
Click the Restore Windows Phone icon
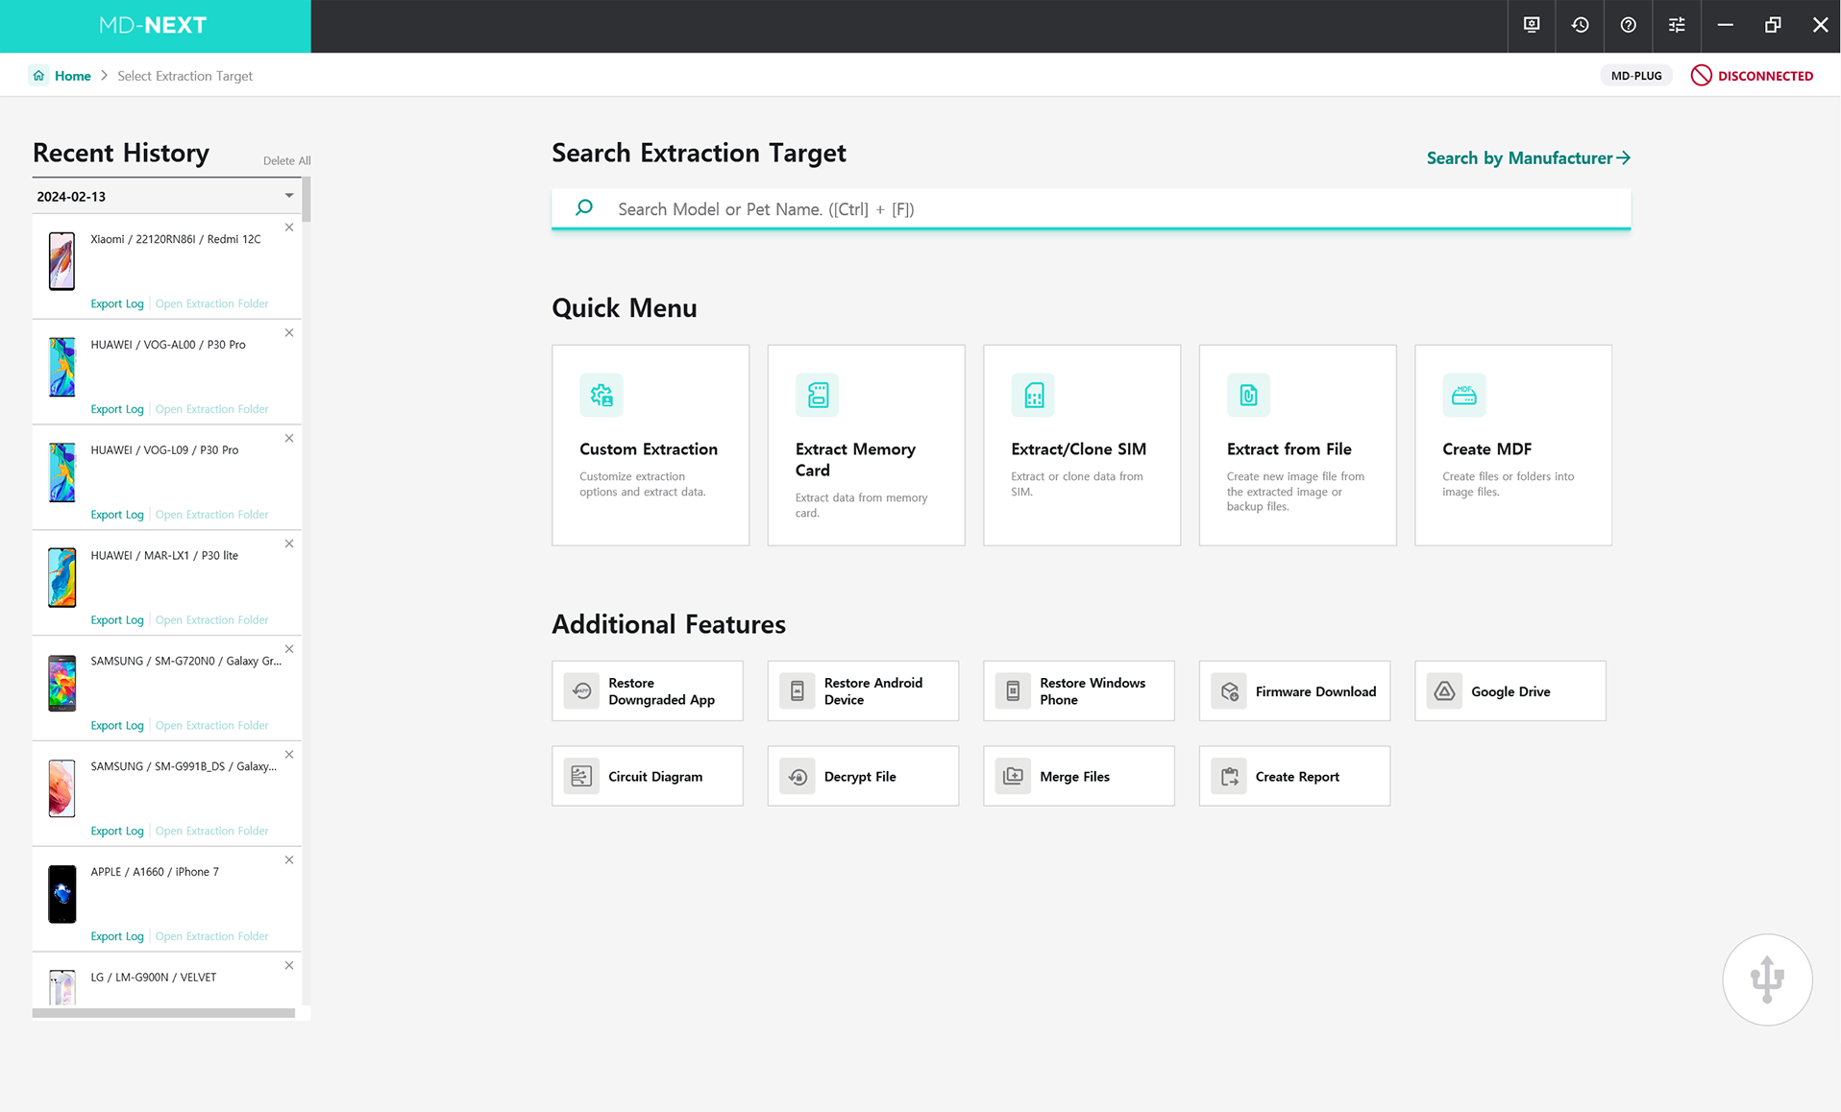pyautogui.click(x=1013, y=690)
